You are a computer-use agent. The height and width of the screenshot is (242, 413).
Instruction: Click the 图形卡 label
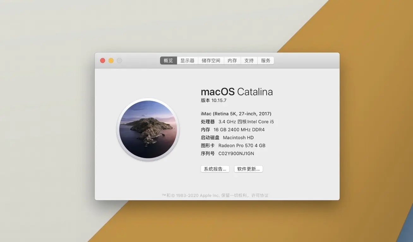(x=208, y=146)
